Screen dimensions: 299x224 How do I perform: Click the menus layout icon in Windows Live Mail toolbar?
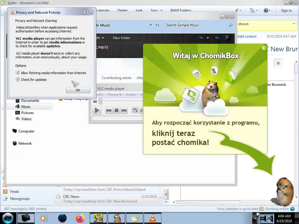[x=252, y=10]
